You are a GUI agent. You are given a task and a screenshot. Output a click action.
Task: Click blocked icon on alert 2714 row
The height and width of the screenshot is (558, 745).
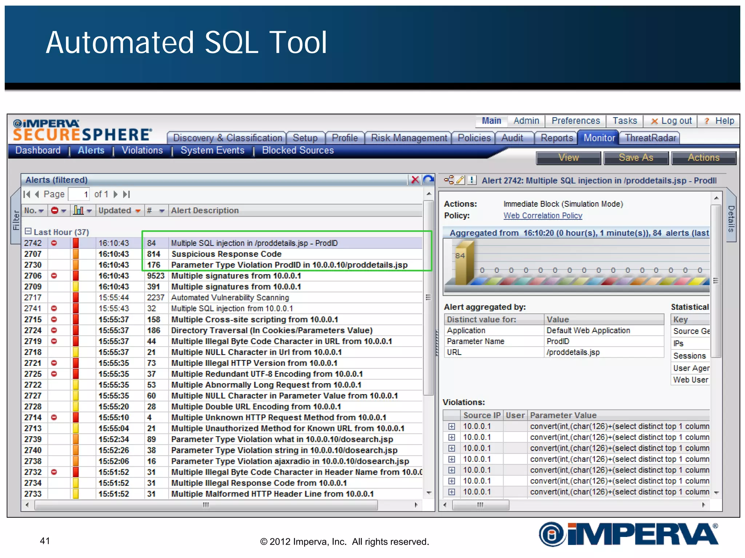[54, 417]
